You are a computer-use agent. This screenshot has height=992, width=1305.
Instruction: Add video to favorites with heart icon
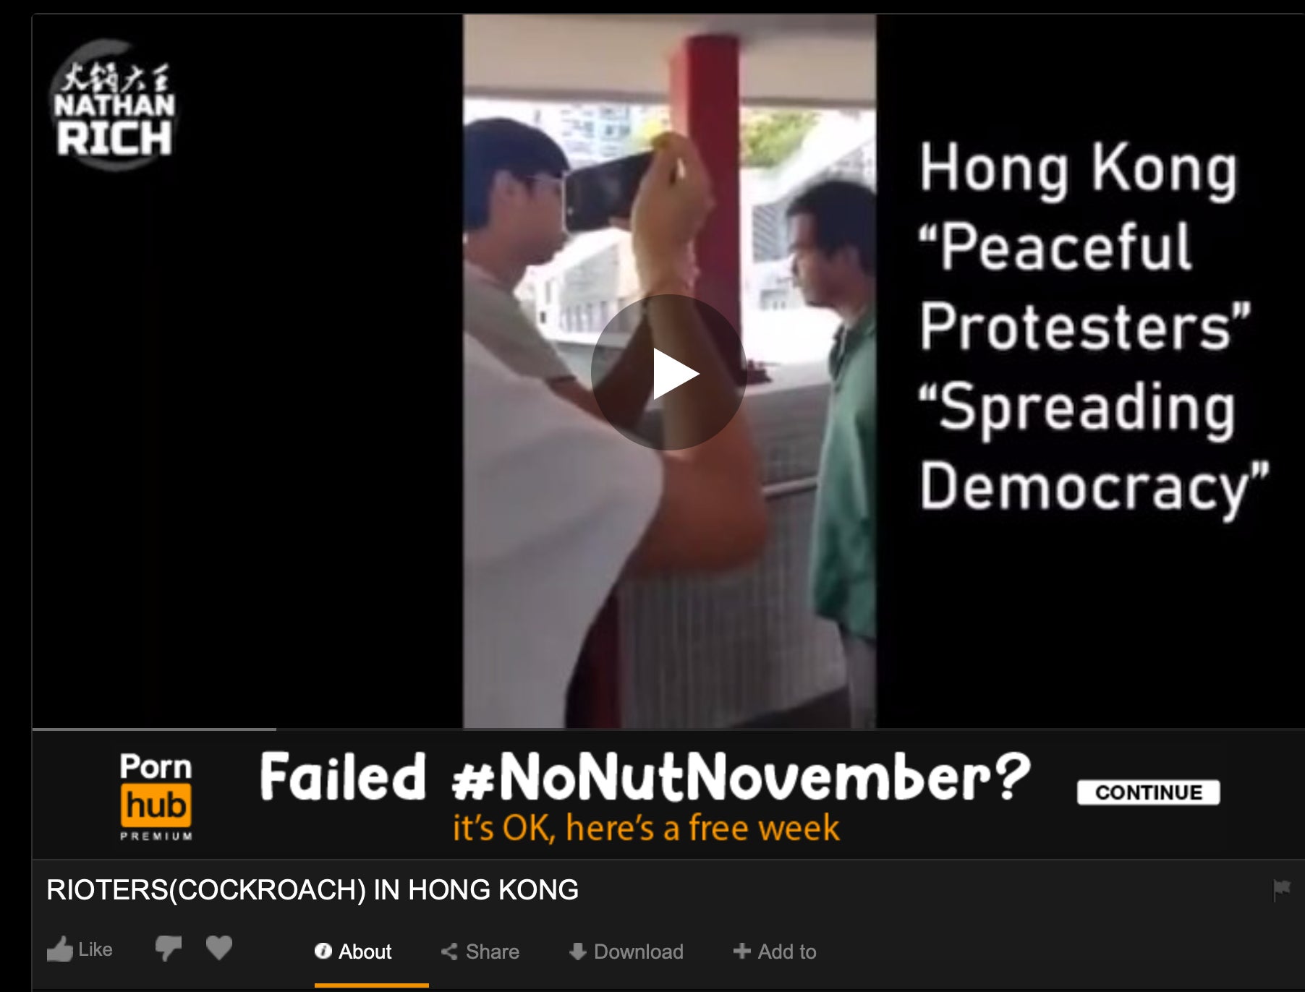coord(219,948)
